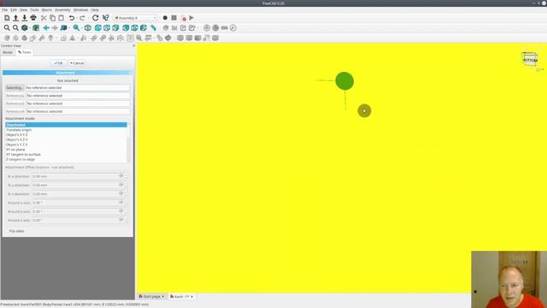547x308 pixels.
Task: Click the Execute macro play icon
Action: [x=191, y=18]
